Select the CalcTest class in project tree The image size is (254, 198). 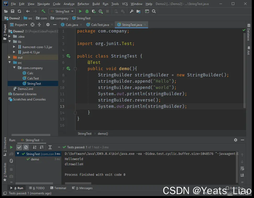coord(33,78)
